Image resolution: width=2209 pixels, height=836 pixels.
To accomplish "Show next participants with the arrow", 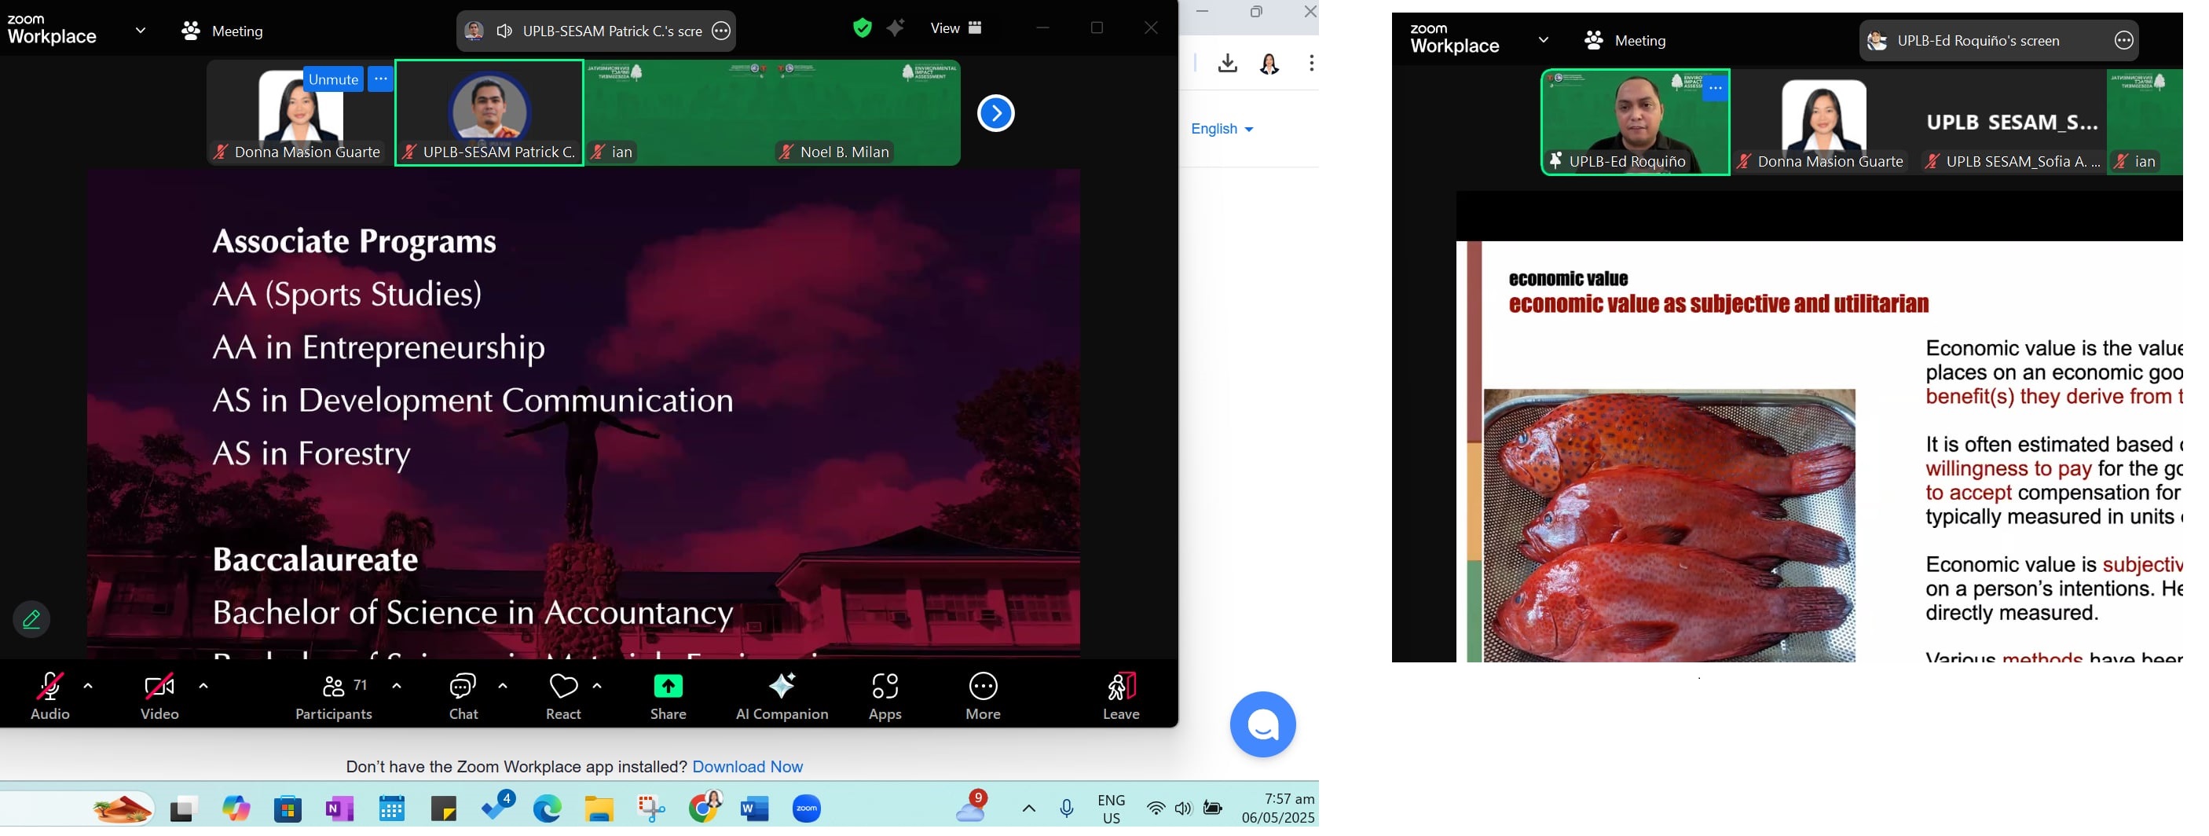I will tap(995, 113).
